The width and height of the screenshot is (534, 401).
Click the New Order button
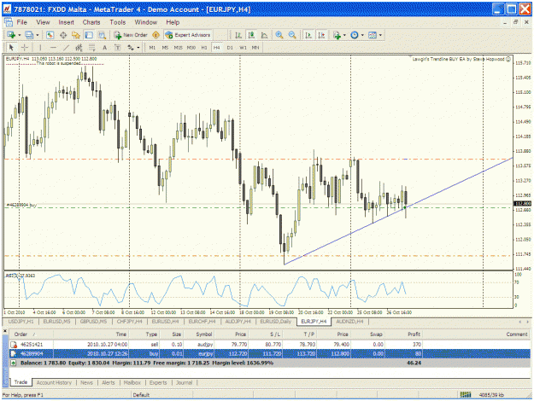pos(131,35)
